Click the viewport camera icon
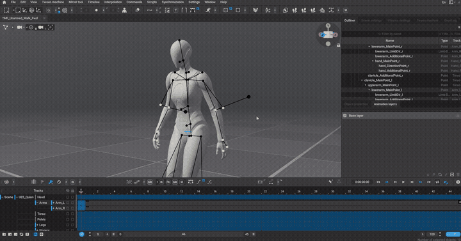The width and height of the screenshot is (461, 241). [x=19, y=27]
